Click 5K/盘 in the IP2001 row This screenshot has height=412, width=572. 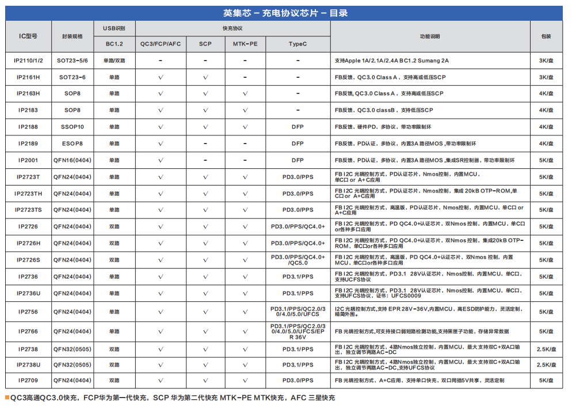[x=546, y=160]
